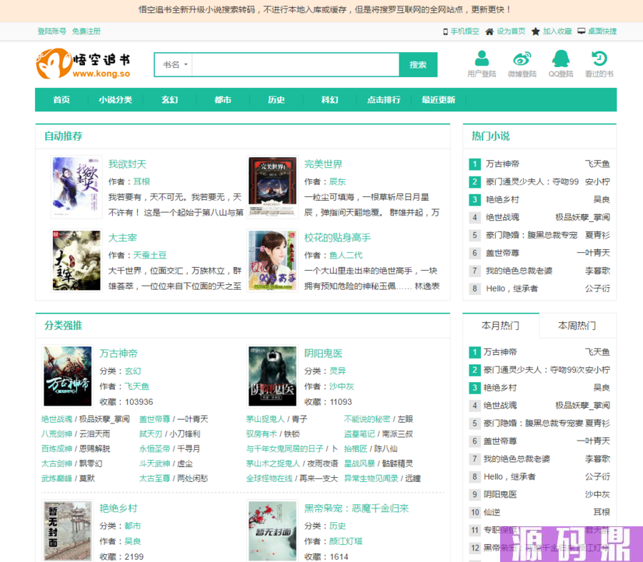Open the 小说分类 navigation item
Image resolution: width=643 pixels, height=562 pixels.
[115, 99]
